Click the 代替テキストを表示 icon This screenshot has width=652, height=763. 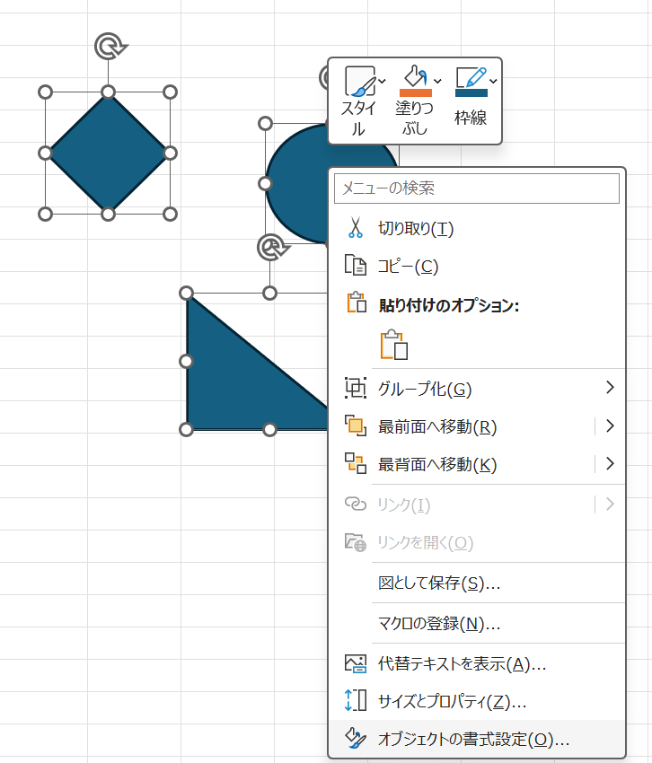tap(356, 664)
